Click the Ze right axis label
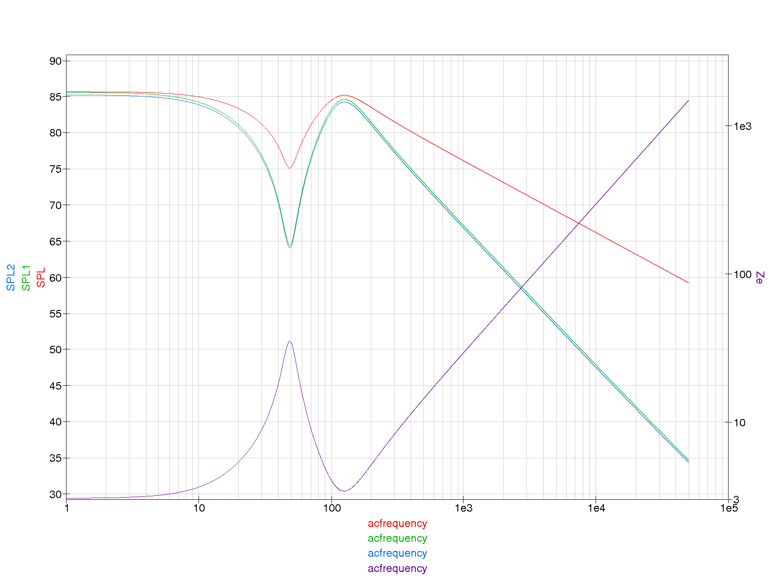Viewport: 774px width, 582px height. [x=760, y=278]
